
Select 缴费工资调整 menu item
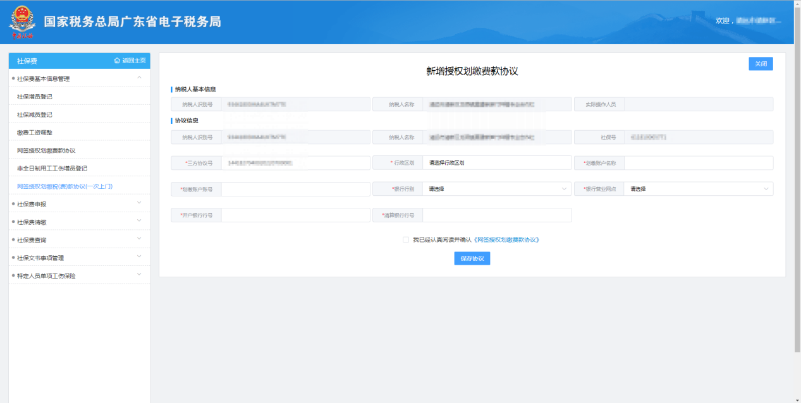(x=35, y=133)
